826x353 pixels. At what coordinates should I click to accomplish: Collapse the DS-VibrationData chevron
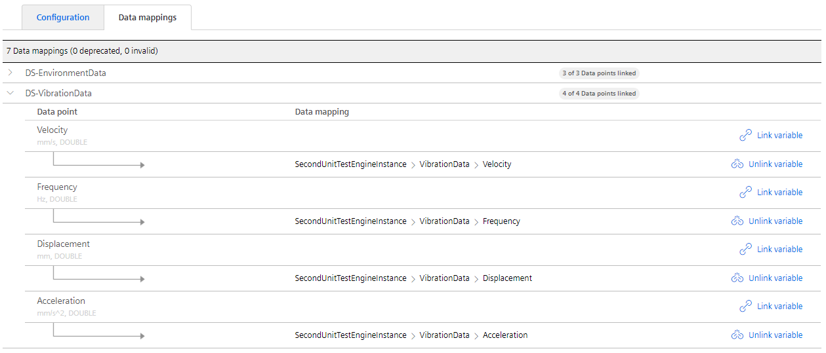(10, 93)
